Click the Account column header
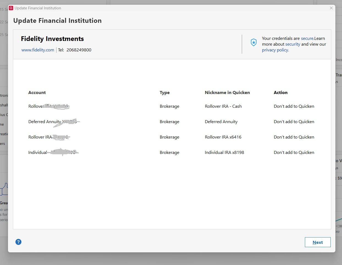Image resolution: width=342 pixels, height=265 pixels. click(x=37, y=93)
